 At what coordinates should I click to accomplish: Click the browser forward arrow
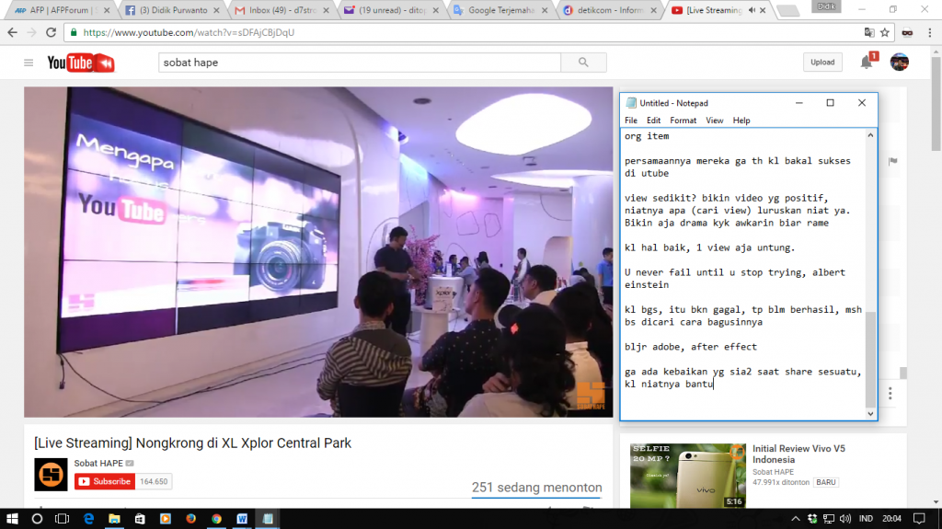point(32,32)
